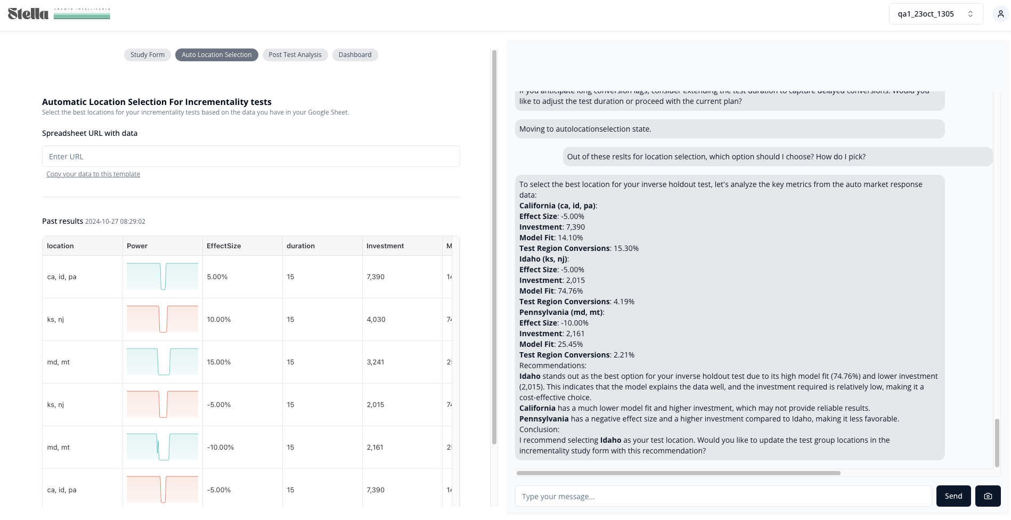Screen dimensions: 1011x520
Task: Click the power chart for ca, id, pa 5.00%
Action: [x=162, y=277]
